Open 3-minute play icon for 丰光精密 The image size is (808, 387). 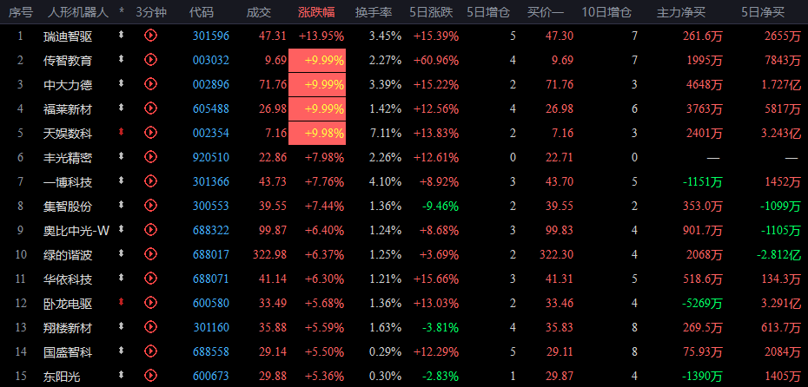coord(150,157)
